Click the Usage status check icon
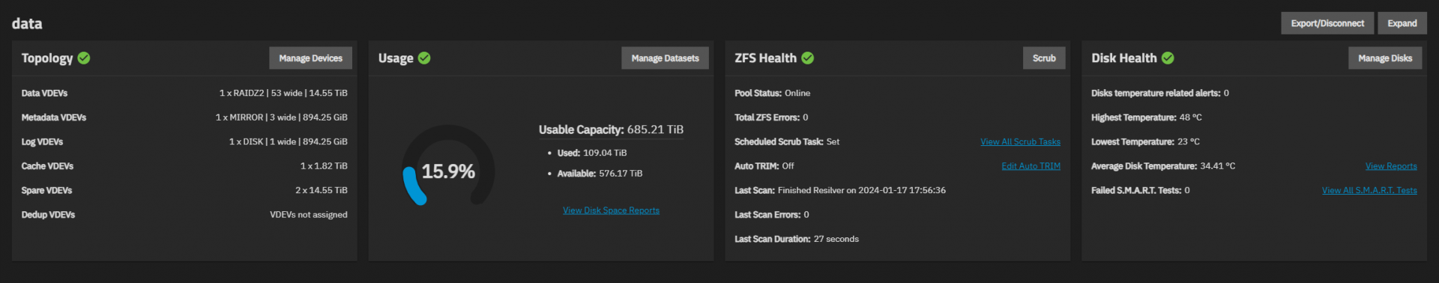Viewport: 1439px width, 283px height. [x=424, y=58]
